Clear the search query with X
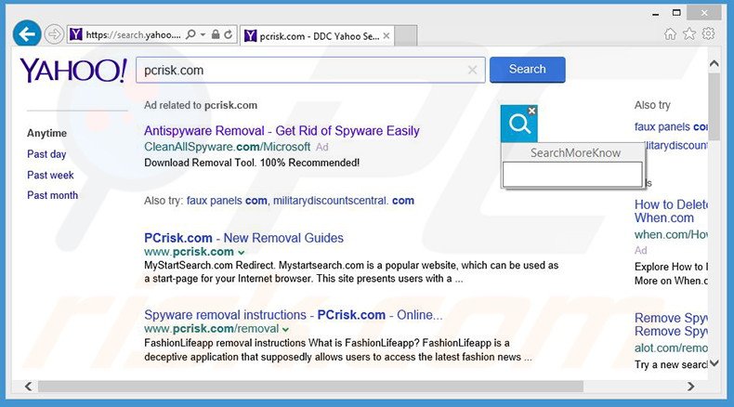The image size is (734, 407). point(472,71)
